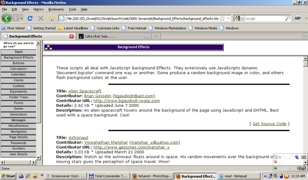Screen dimensions: 308x180
Task: Open the Adblock Plus dropdown arrow
Action: (306, 18)
